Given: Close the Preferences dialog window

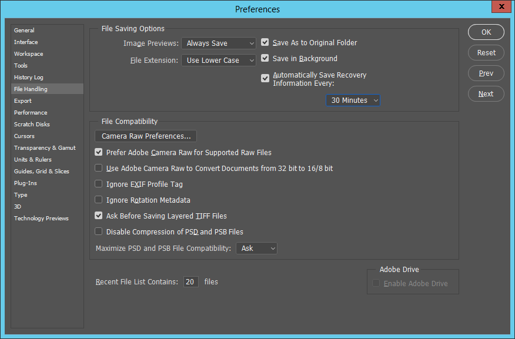Looking at the screenshot, I should pyautogui.click(x=501, y=6).
